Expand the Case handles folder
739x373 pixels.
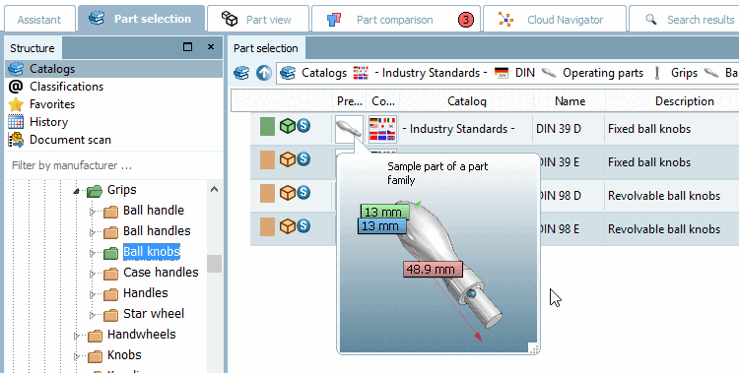93,274
